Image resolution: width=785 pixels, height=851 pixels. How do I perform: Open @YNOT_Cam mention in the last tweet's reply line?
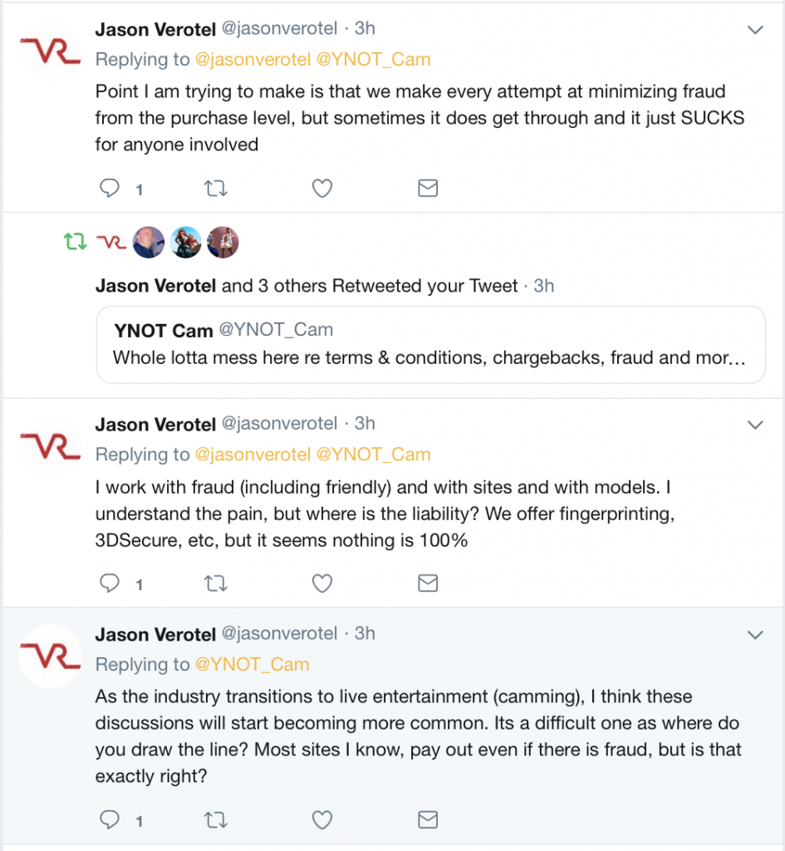(x=252, y=664)
